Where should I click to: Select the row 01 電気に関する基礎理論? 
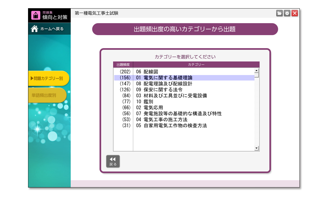(x=184, y=78)
